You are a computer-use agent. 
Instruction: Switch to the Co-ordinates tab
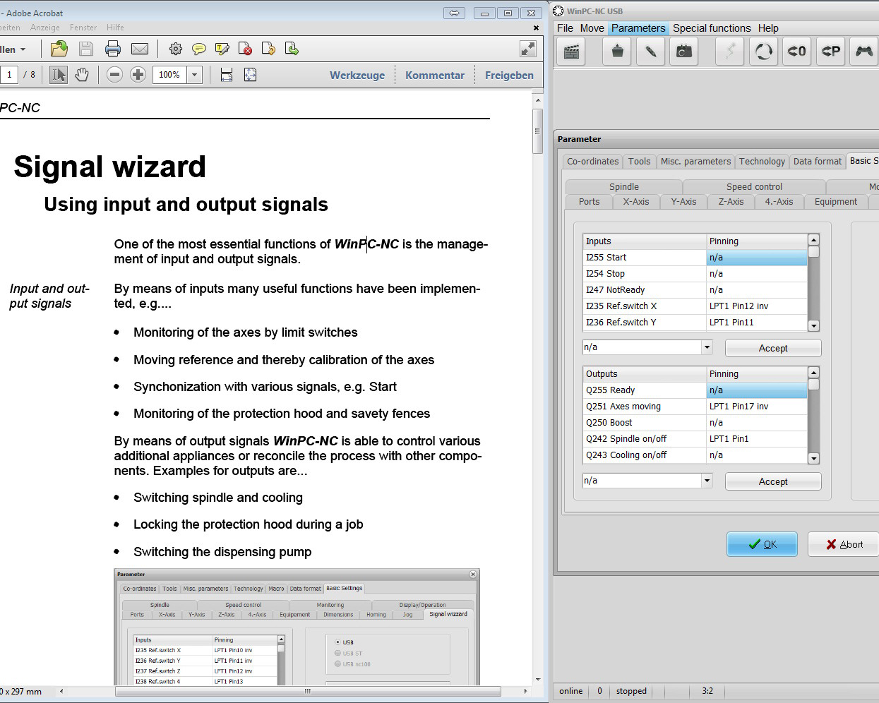click(592, 161)
